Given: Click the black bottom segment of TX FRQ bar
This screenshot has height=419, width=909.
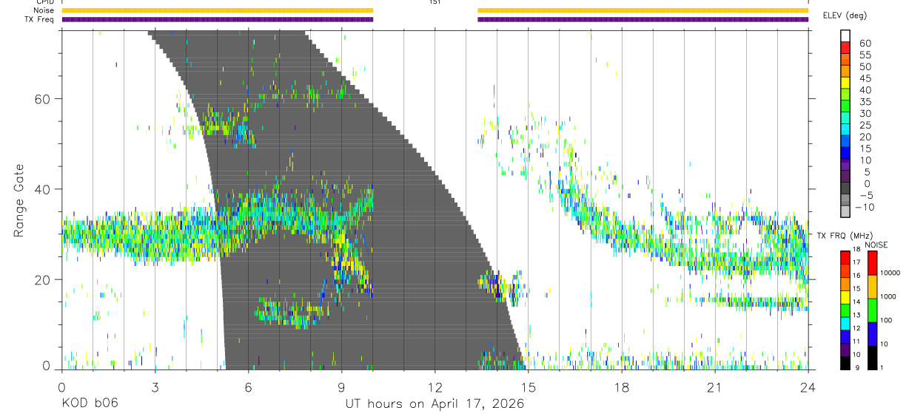Looking at the screenshot, I should click(x=845, y=361).
